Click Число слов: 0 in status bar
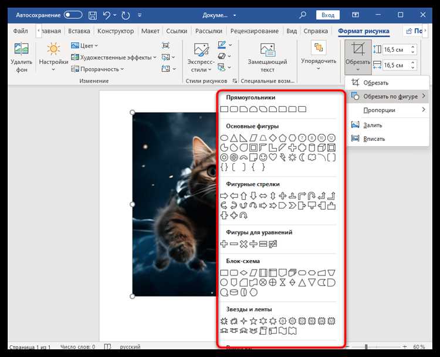This screenshot has width=440, height=357. coord(77,347)
